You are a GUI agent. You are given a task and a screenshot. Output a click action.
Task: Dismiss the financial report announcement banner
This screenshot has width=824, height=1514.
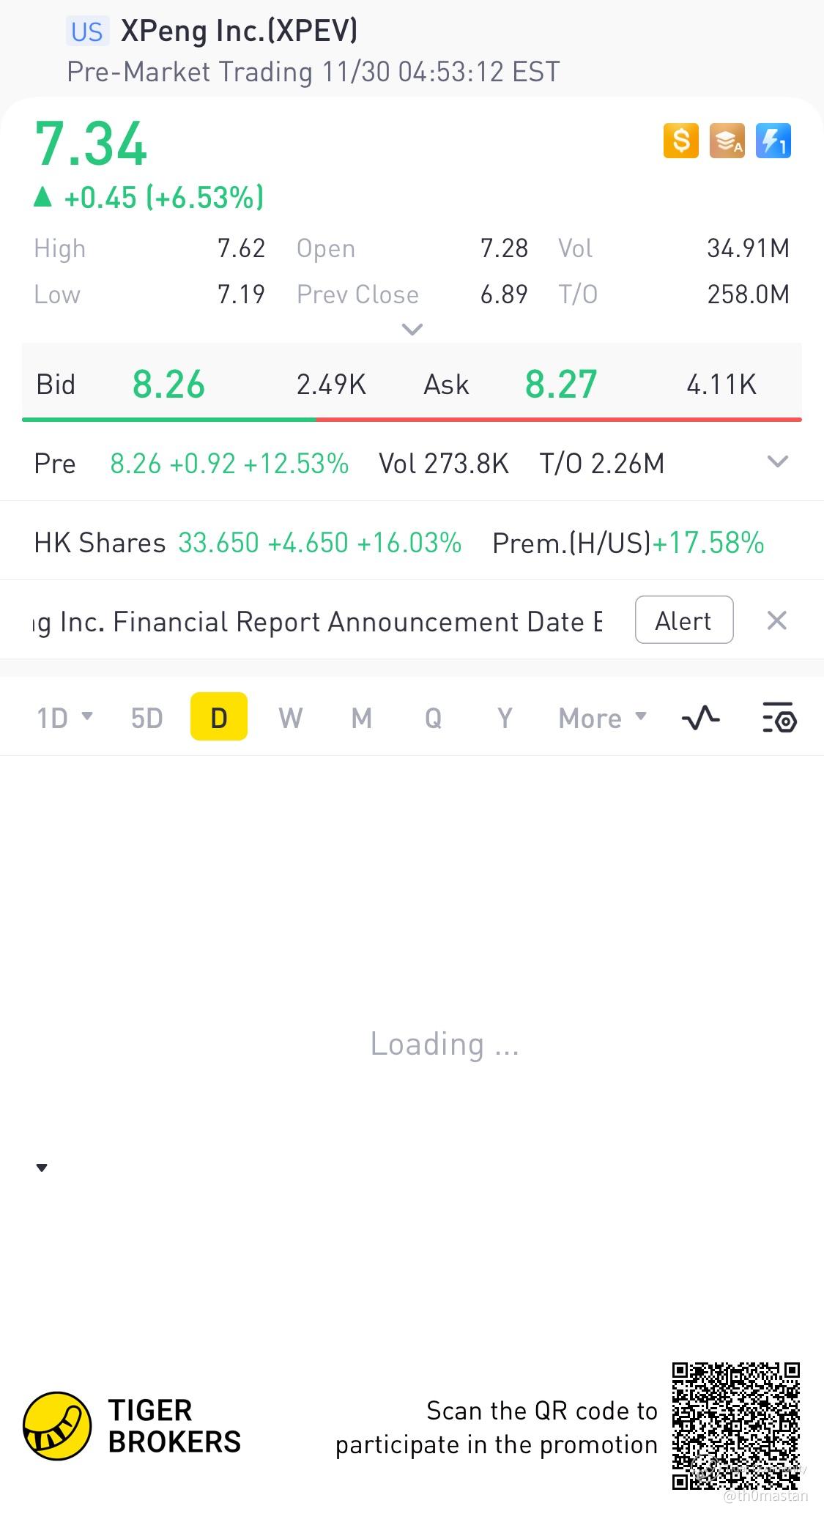pyautogui.click(x=776, y=620)
